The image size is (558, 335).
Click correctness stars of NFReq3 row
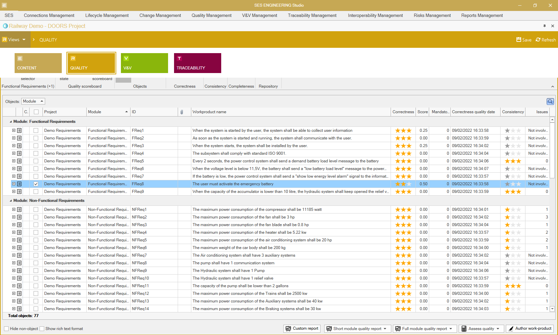pos(403,225)
